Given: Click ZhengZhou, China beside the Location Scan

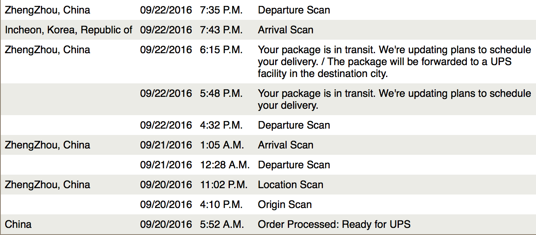Looking at the screenshot, I should point(47,185).
